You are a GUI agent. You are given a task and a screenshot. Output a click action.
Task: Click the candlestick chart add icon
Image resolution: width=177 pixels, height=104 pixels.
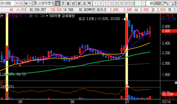pyautogui.click(x=166, y=3)
